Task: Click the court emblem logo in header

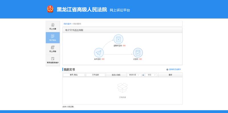Action: (x=50, y=9)
